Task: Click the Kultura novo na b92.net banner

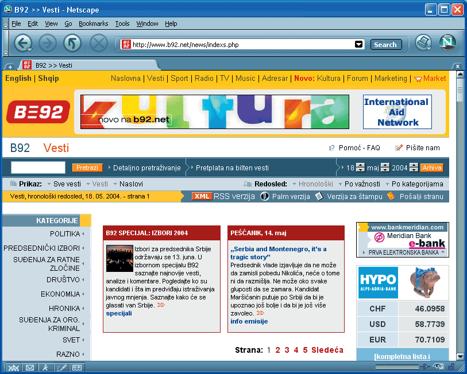Action: click(215, 112)
